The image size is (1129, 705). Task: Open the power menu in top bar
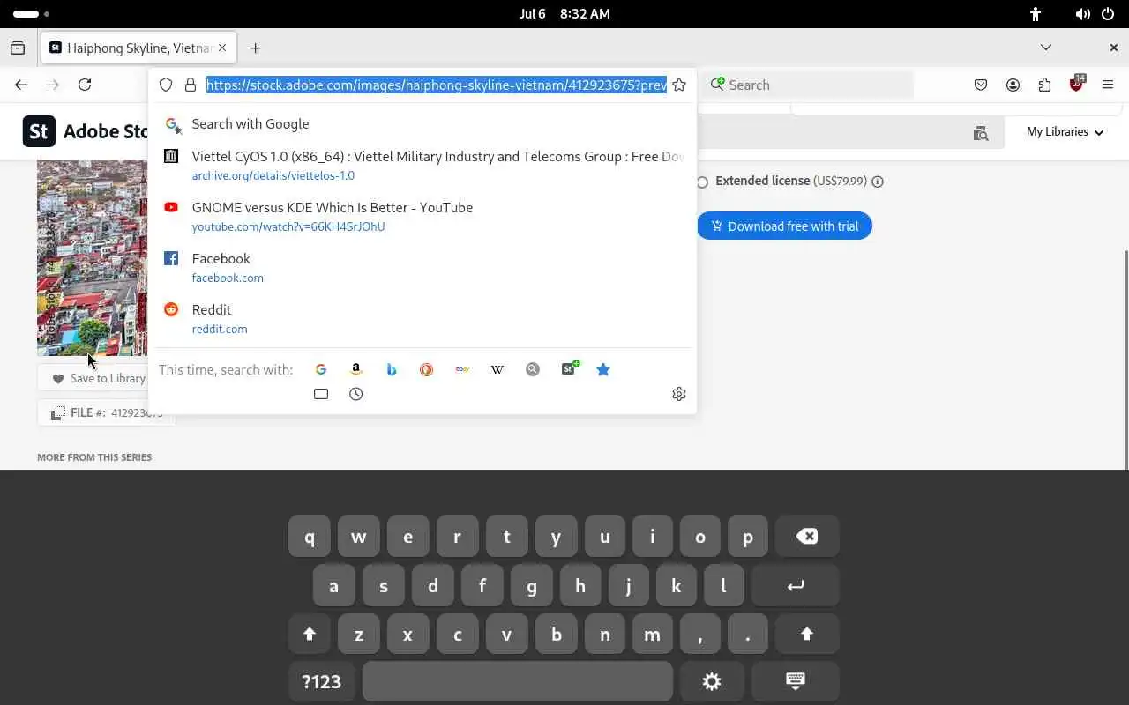tap(1108, 14)
